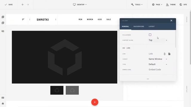
Task: Click the Link section chain icon
Action: point(124,48)
